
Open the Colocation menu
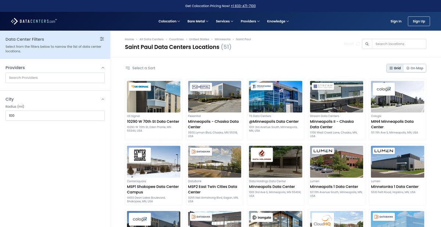(169, 21)
